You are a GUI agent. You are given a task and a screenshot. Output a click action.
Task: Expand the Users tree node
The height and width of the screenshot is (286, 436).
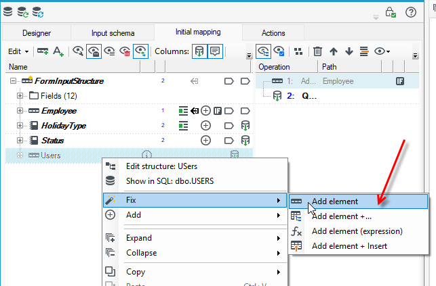[x=20, y=156]
